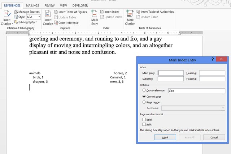Click the right indent marker on ruler
This screenshot has height=154, width=231.
tap(179, 33)
